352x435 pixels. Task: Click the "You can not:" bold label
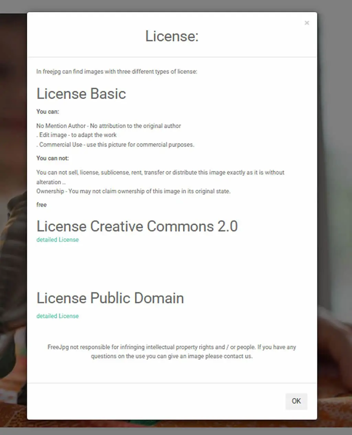pyautogui.click(x=53, y=158)
